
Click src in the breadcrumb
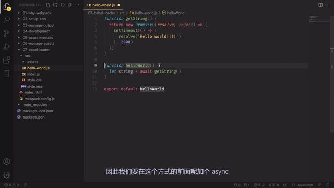pos(122,13)
